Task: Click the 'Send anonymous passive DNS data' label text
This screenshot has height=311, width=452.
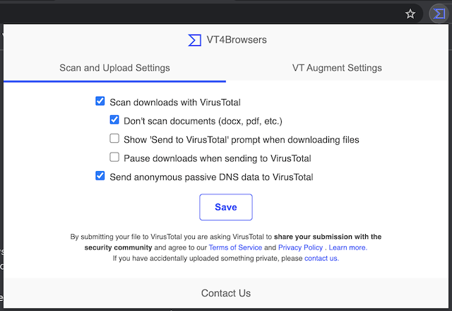Action: 211,177
